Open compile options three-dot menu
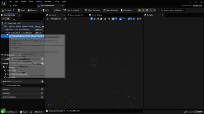The height and width of the screenshot is (114, 204). [x=14, y=10]
